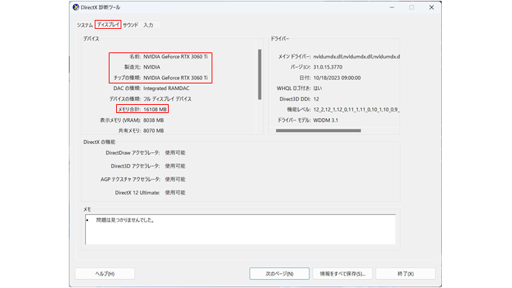Go to 次のページ(N)
Screen dimensions: 512x288
pyautogui.click(x=280, y=274)
